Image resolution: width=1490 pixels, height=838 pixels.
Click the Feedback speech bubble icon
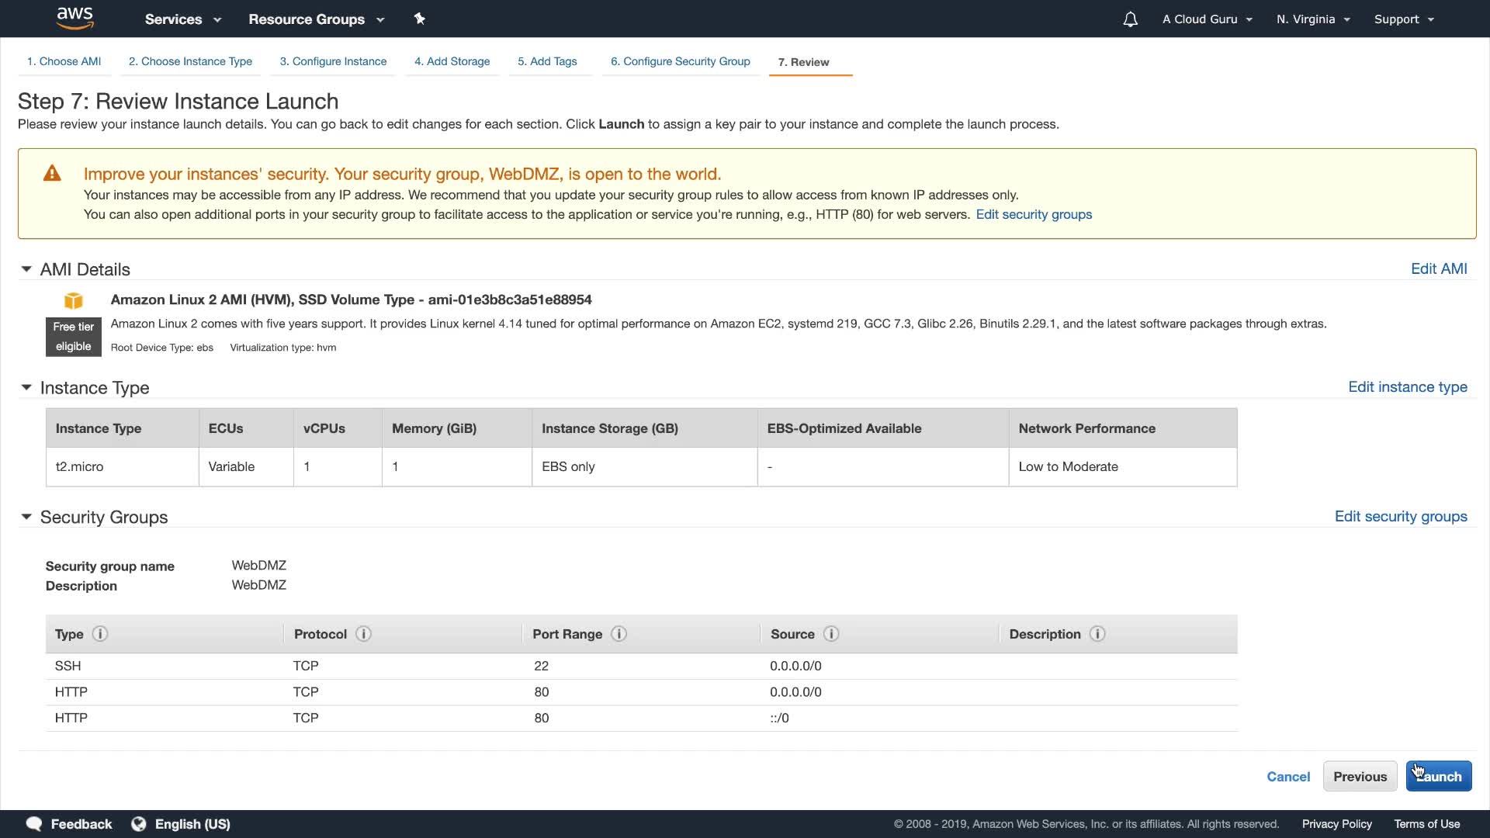click(34, 824)
